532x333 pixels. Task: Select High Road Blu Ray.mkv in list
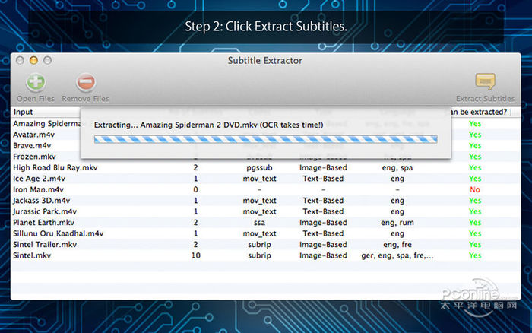[x=55, y=167]
